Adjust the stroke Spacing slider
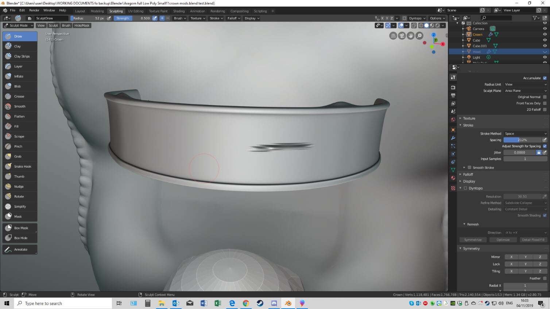The width and height of the screenshot is (550, 309). (522, 140)
